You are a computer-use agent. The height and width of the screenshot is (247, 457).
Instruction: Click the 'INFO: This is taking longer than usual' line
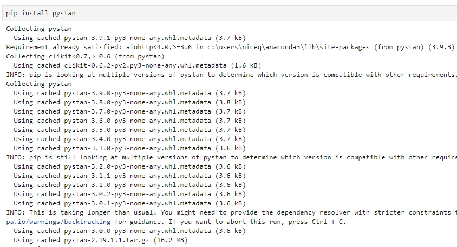click(x=231, y=212)
